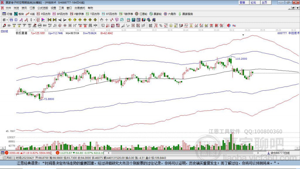
Task: Open the 文件 menu
Action: pyautogui.click(x=8, y=8)
